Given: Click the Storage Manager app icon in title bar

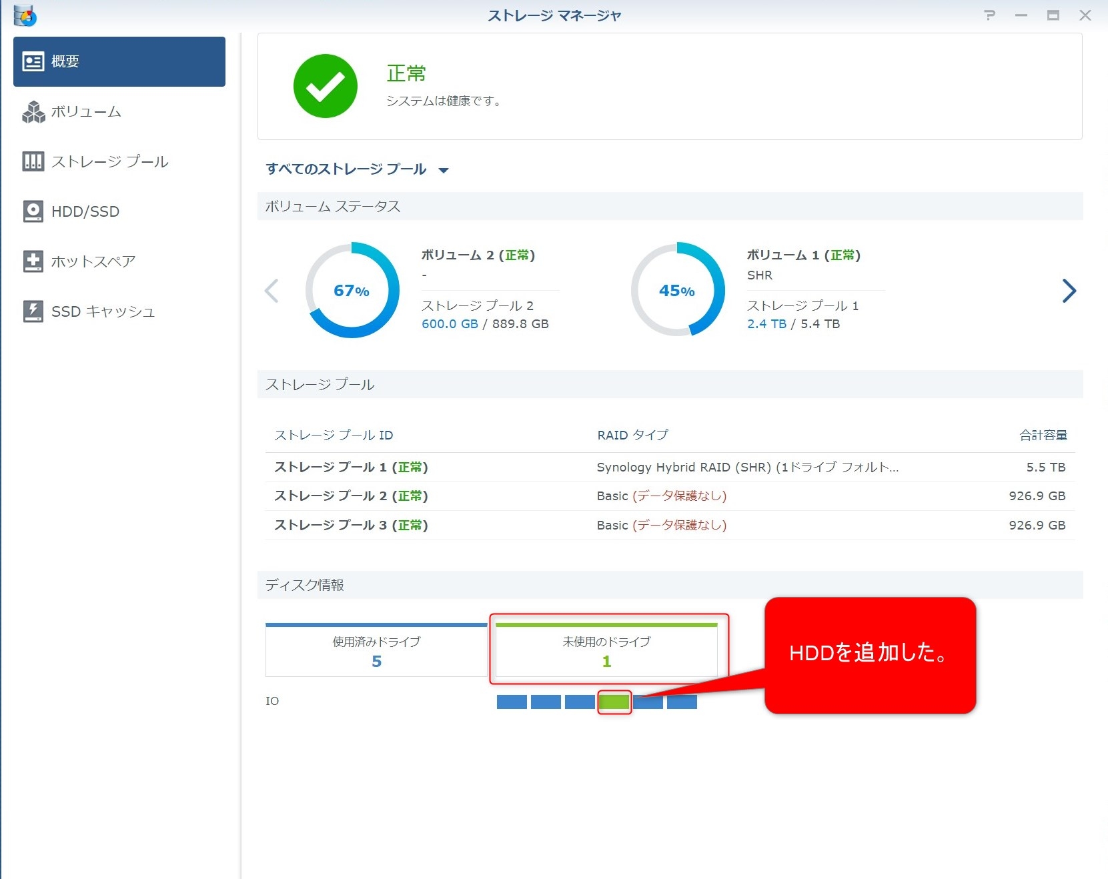Looking at the screenshot, I should 25,15.
